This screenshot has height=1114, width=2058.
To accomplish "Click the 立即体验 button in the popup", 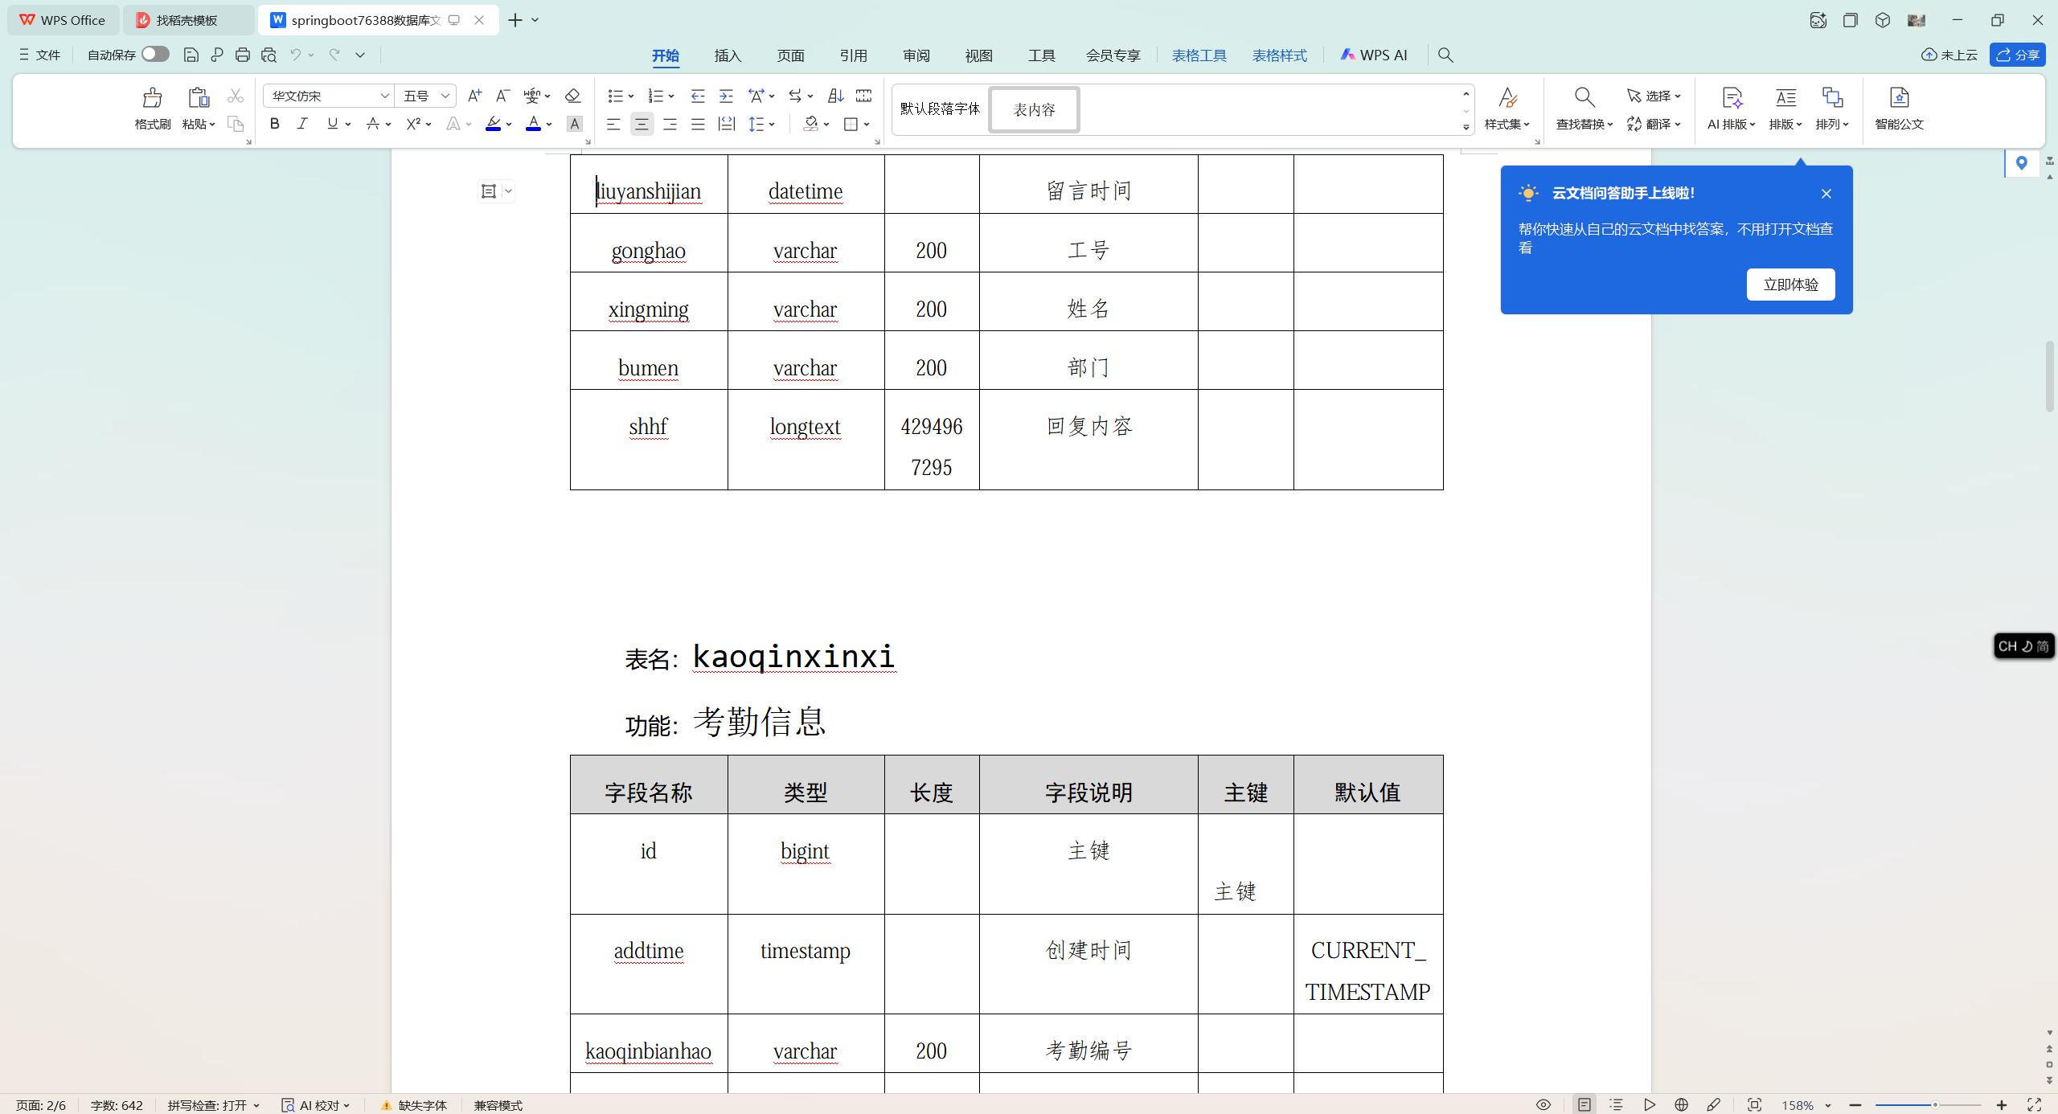I will pos(1790,284).
